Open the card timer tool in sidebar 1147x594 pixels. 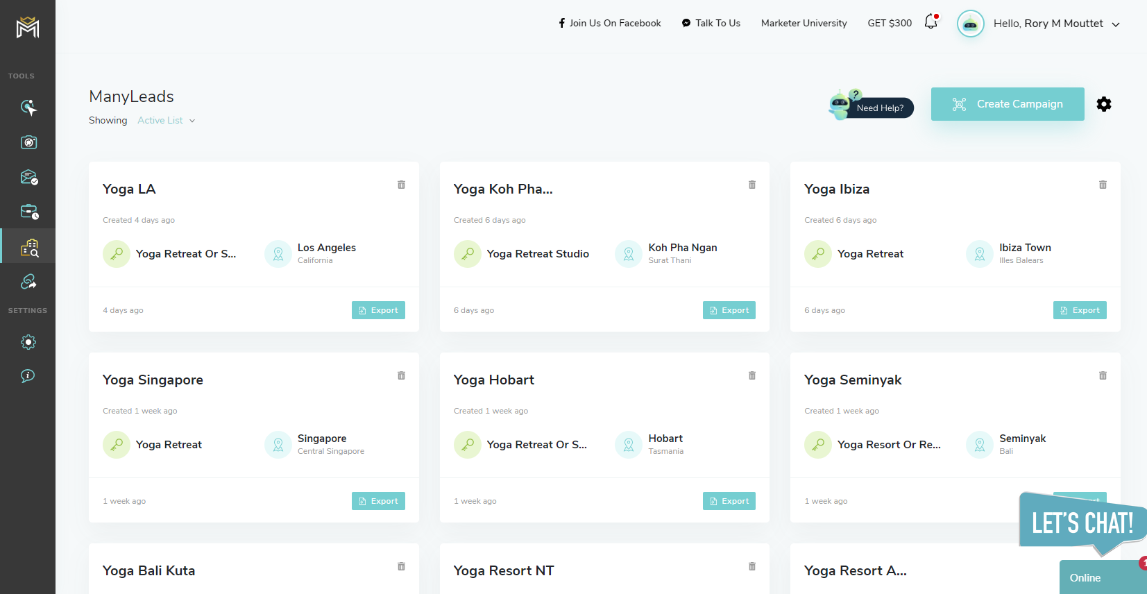(28, 212)
